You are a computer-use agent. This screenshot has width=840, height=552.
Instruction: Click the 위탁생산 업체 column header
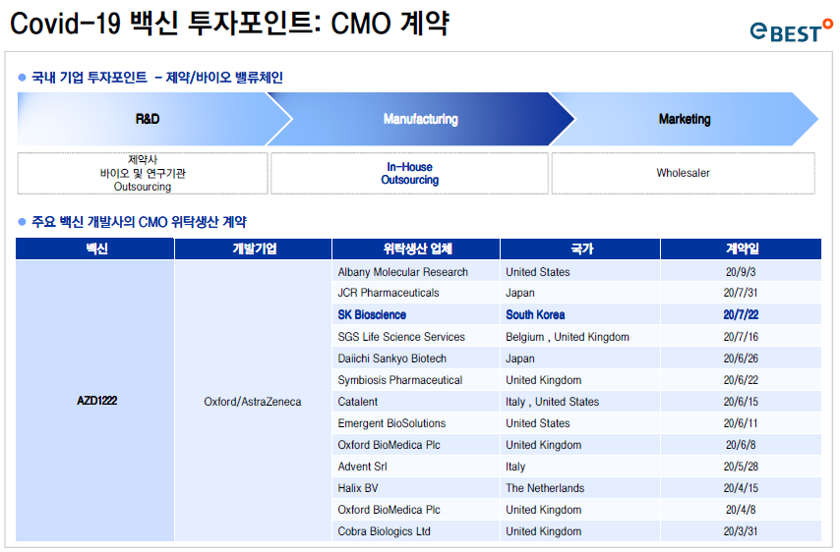416,248
